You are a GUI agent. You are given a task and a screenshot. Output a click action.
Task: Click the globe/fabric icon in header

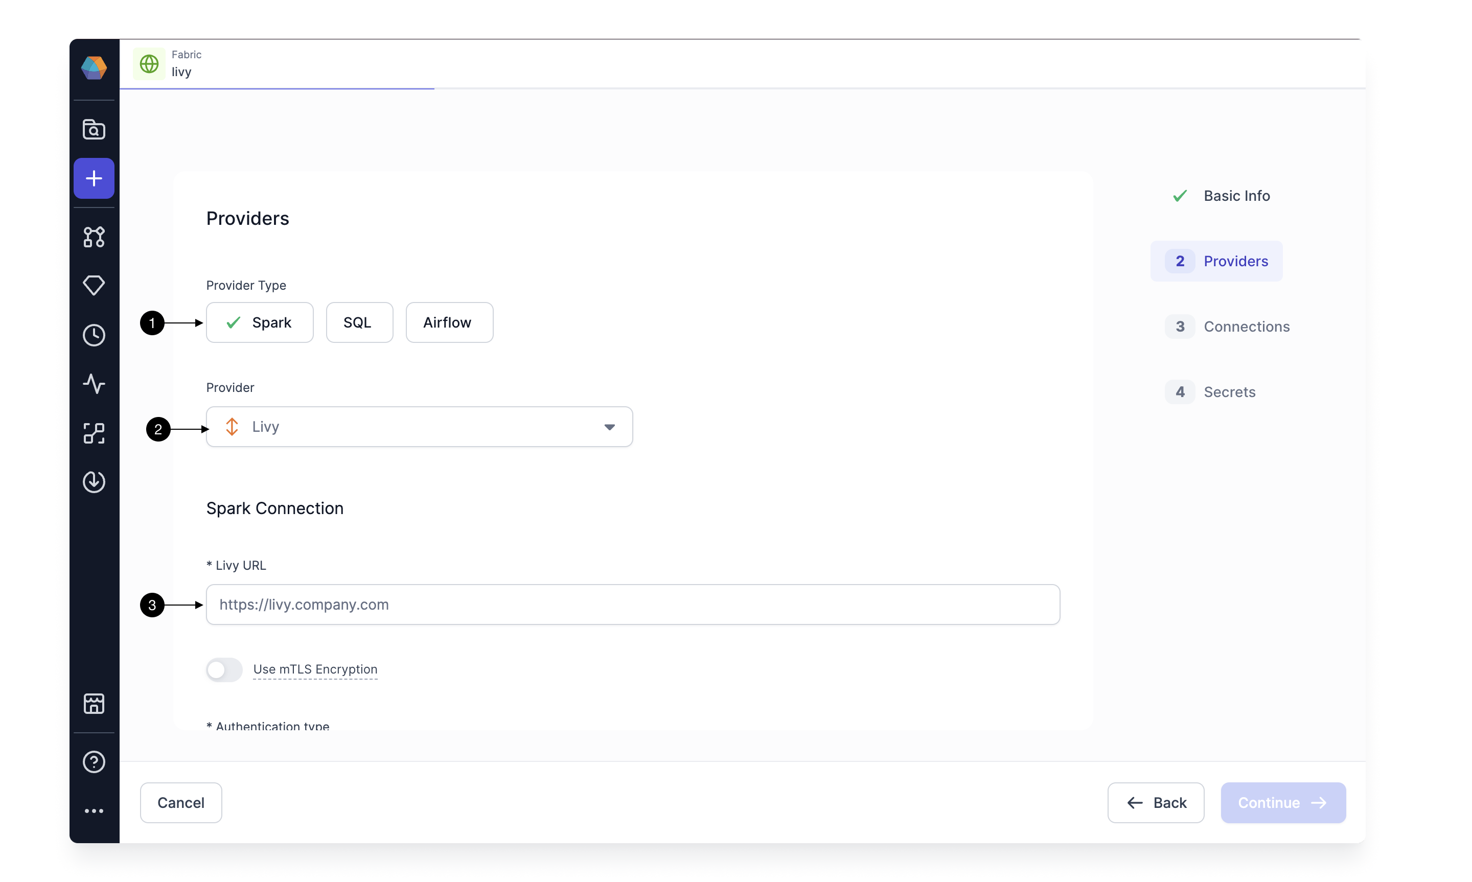pyautogui.click(x=148, y=64)
